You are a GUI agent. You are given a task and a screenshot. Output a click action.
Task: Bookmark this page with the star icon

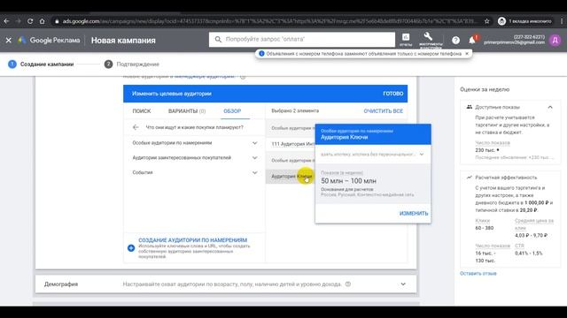coord(487,21)
